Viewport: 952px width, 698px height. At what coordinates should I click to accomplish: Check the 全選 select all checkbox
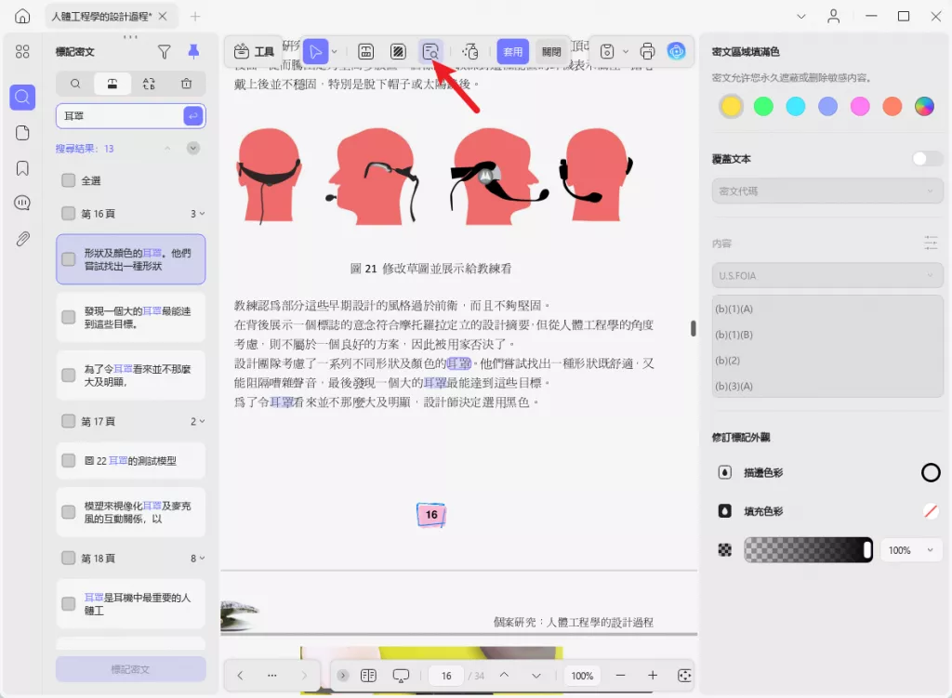click(69, 180)
